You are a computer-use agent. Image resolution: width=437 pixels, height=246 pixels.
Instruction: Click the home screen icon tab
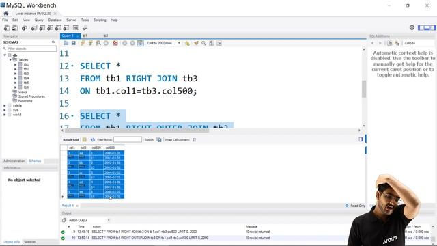(x=6, y=13)
